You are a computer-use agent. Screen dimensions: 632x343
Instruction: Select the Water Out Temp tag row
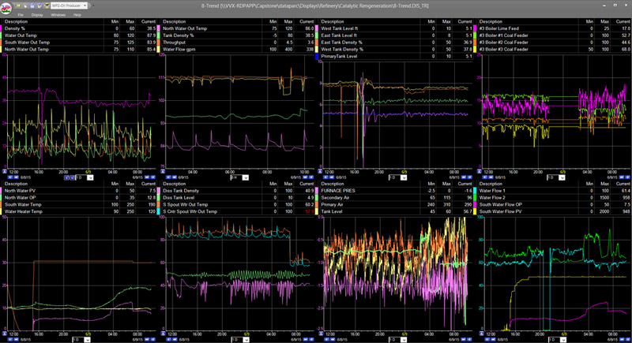coord(78,35)
